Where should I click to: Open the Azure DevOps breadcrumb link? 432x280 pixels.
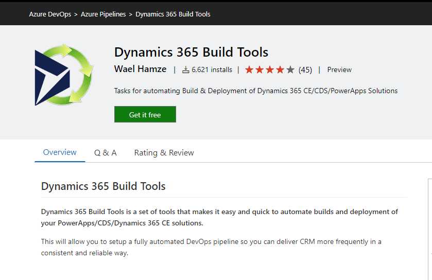click(50, 14)
